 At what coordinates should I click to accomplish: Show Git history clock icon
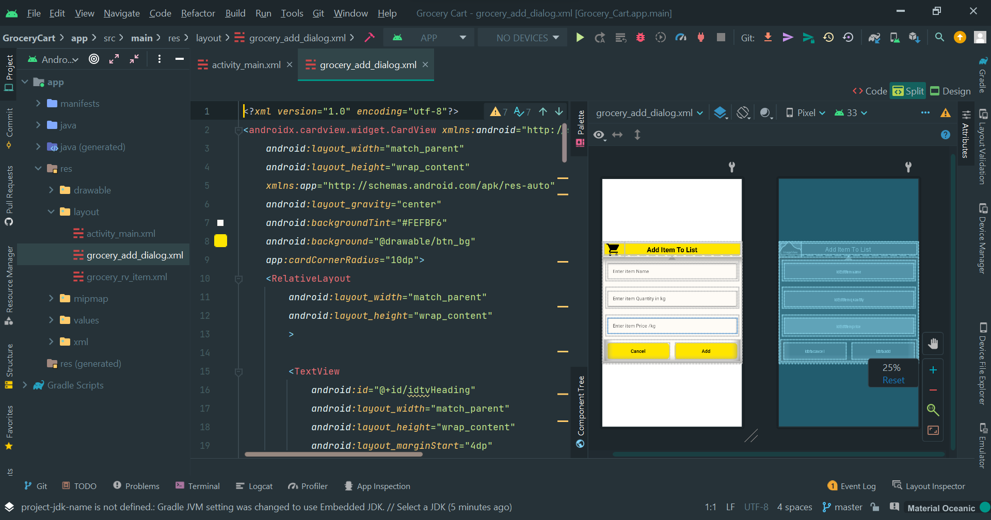click(x=828, y=38)
